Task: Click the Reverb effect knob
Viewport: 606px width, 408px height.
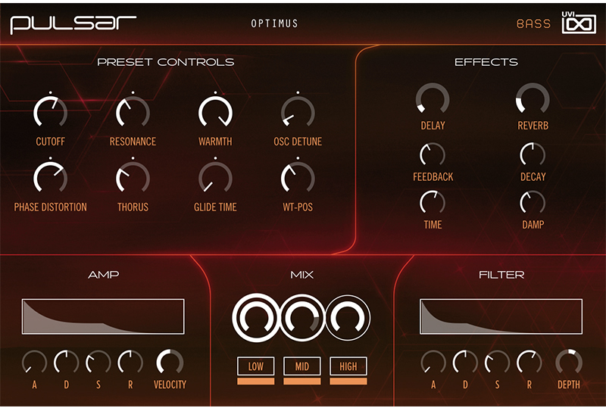Action: tap(533, 99)
